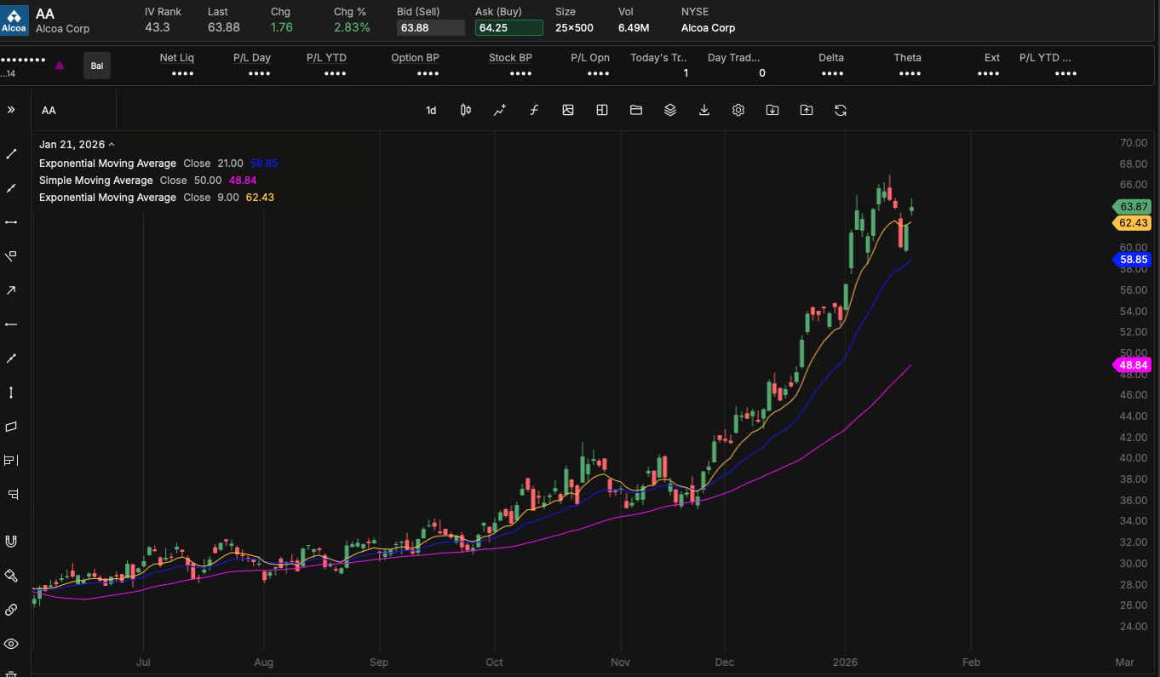Open the object tree layers icon

pos(670,110)
